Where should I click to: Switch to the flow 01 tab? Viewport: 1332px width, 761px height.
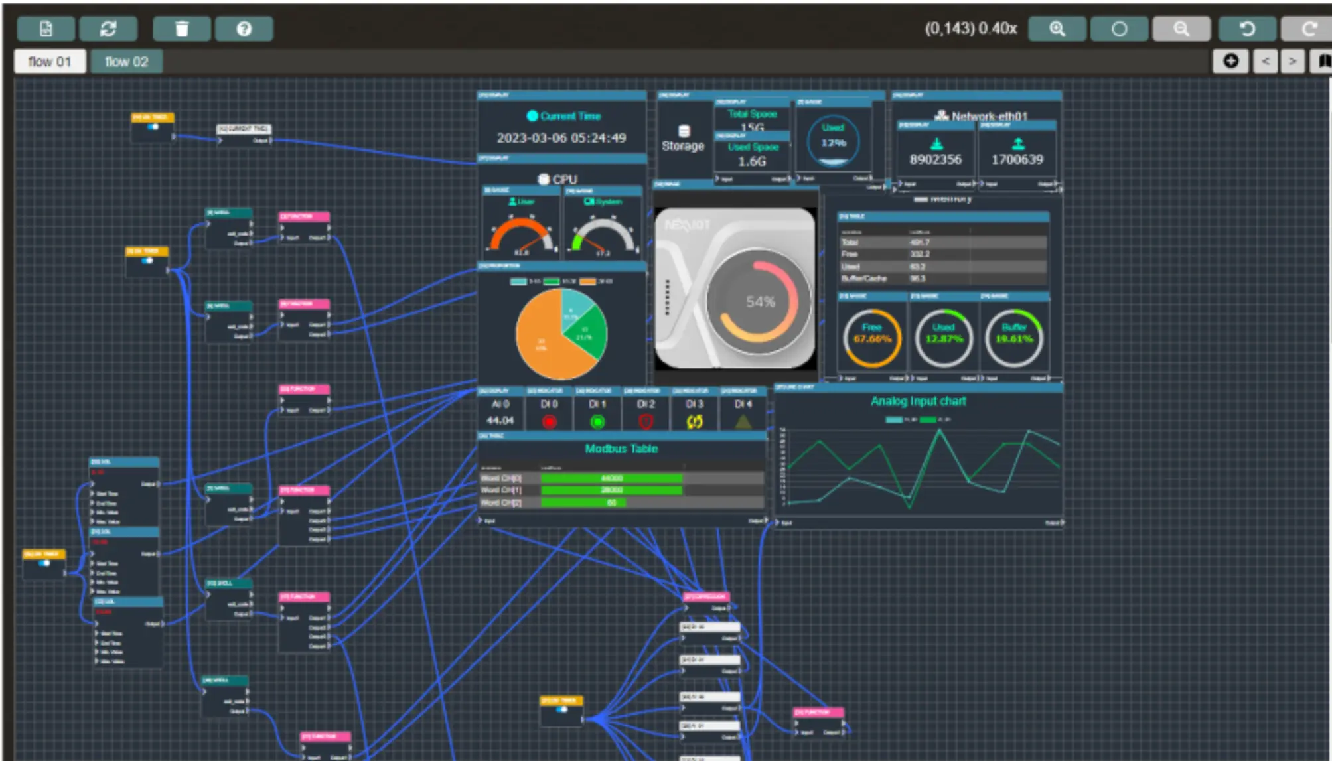click(x=50, y=62)
